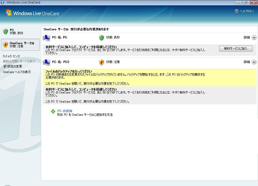This screenshot has height=186, width=258.
Task: Minimize the Windows Live OneCare window
Action: pos(238,2)
